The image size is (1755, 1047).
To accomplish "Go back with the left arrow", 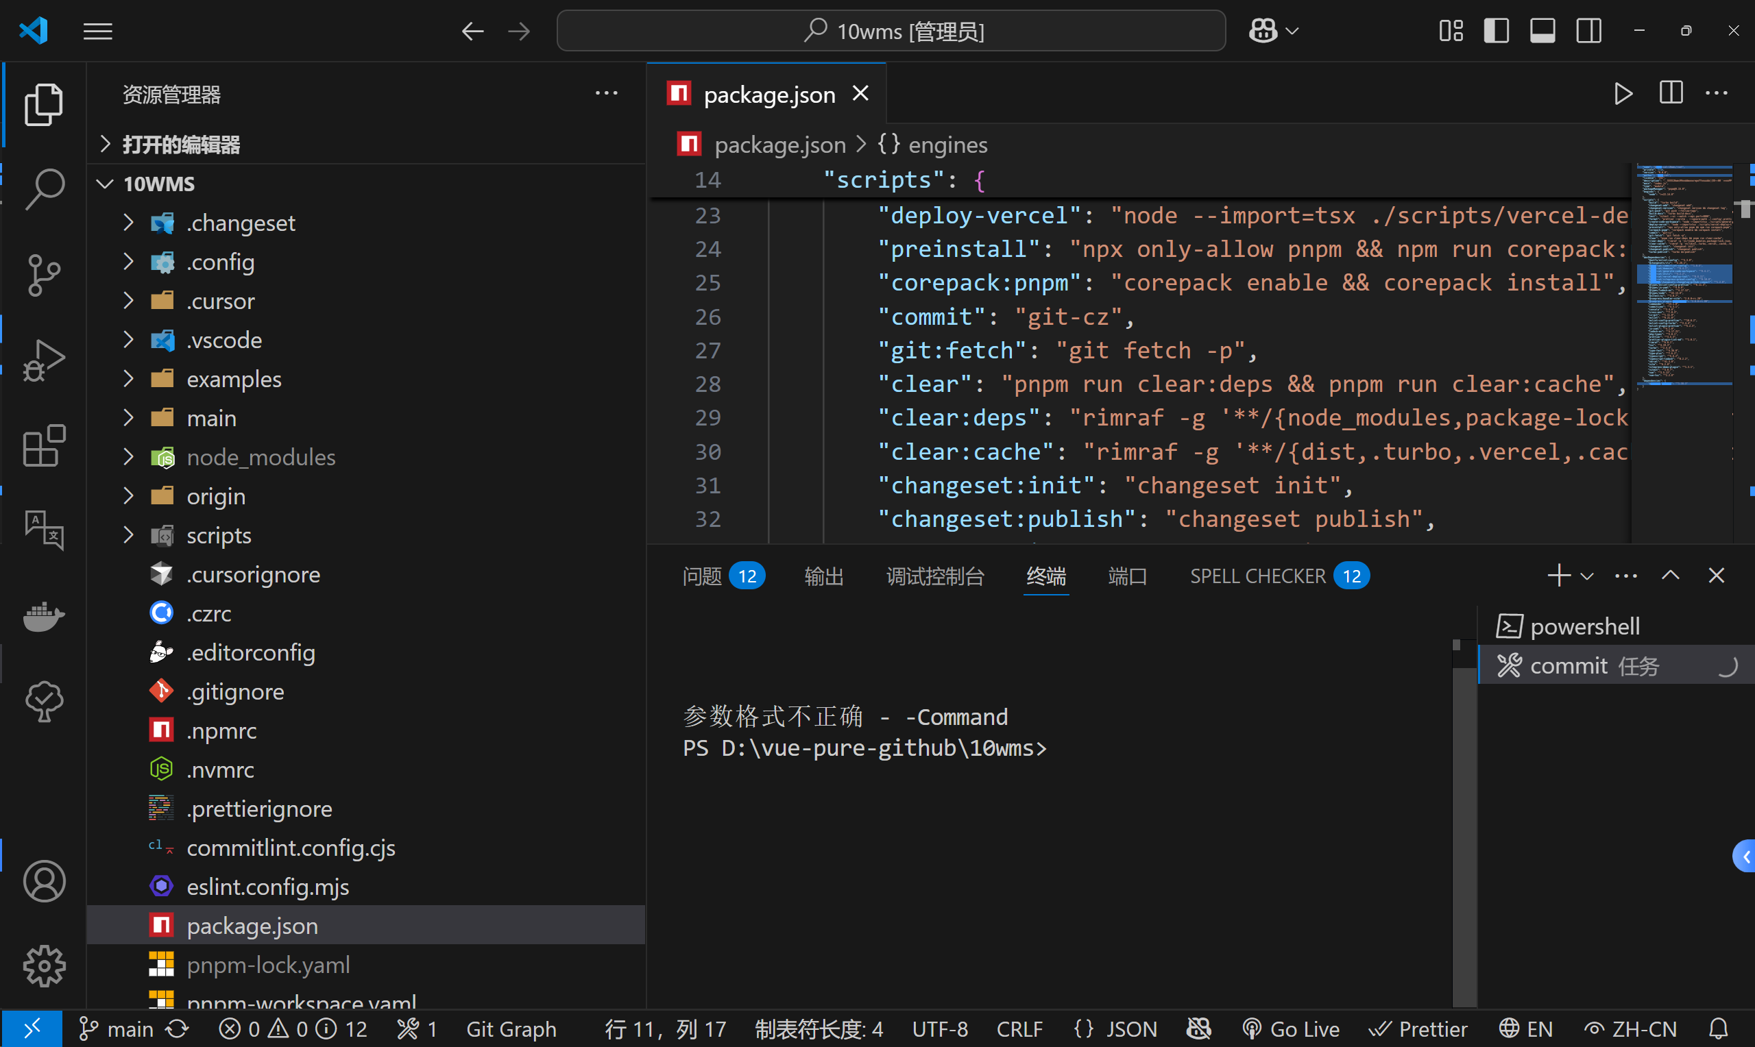I will pos(472,31).
